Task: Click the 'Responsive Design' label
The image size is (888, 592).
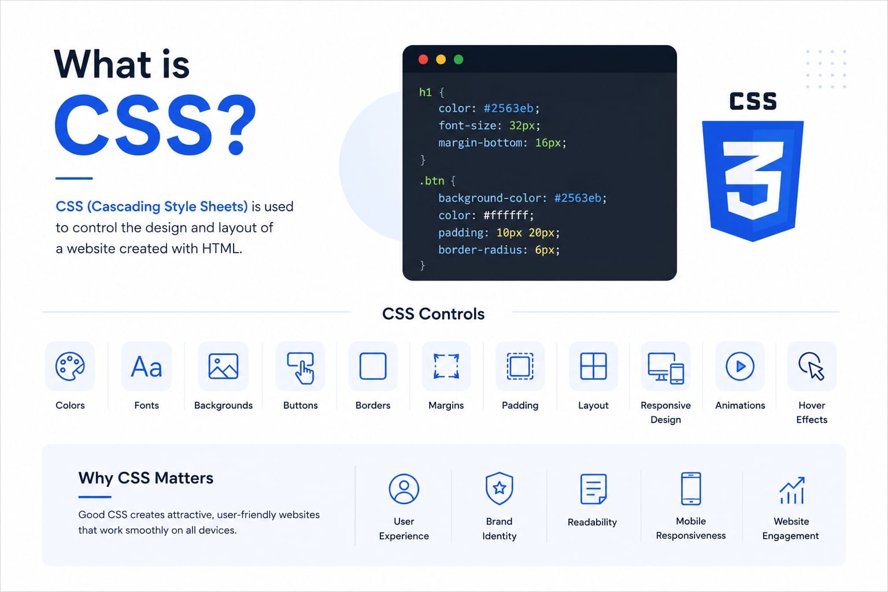Action: [x=666, y=412]
